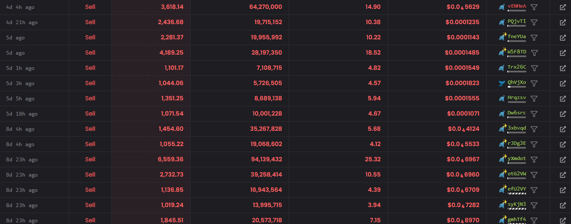This screenshot has width=571, height=224.
Task: Open maker wallet rJDg3E
Action: (x=517, y=143)
